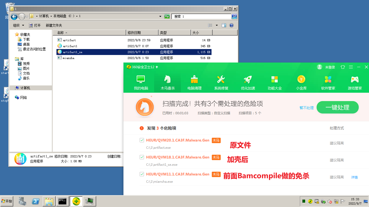
Task: Click the Explorer refresh button
Action: (x=167, y=16)
